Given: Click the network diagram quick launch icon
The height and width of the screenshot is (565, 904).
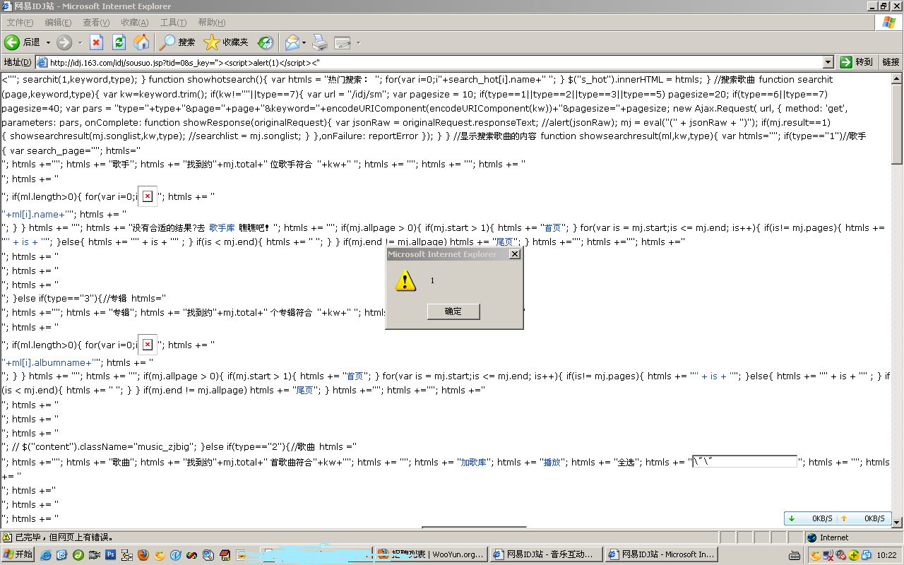Looking at the screenshot, I should click(x=126, y=555).
